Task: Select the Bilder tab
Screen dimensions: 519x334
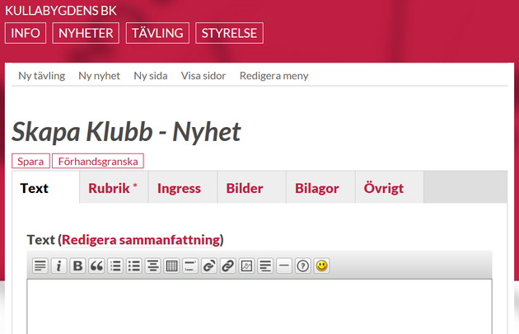Action: 245,188
